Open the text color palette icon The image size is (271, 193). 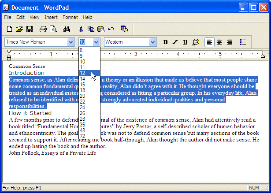[196, 42]
